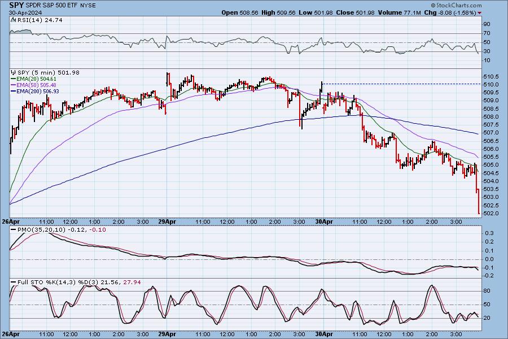Click the NYSE exchange label
Image resolution: width=508 pixels, height=339 pixels.
pos(88,6)
